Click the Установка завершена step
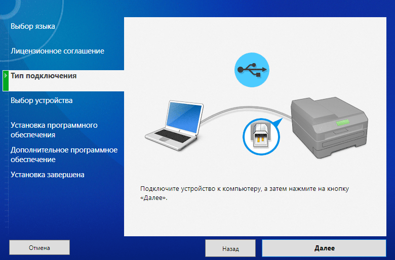The image size is (395, 260). [x=48, y=175]
